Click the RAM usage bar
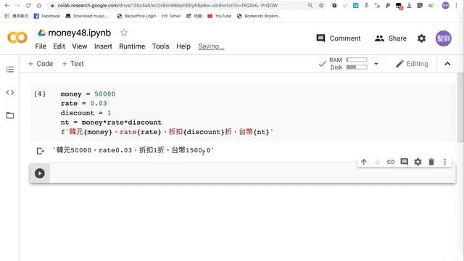464x261 pixels. tap(357, 60)
